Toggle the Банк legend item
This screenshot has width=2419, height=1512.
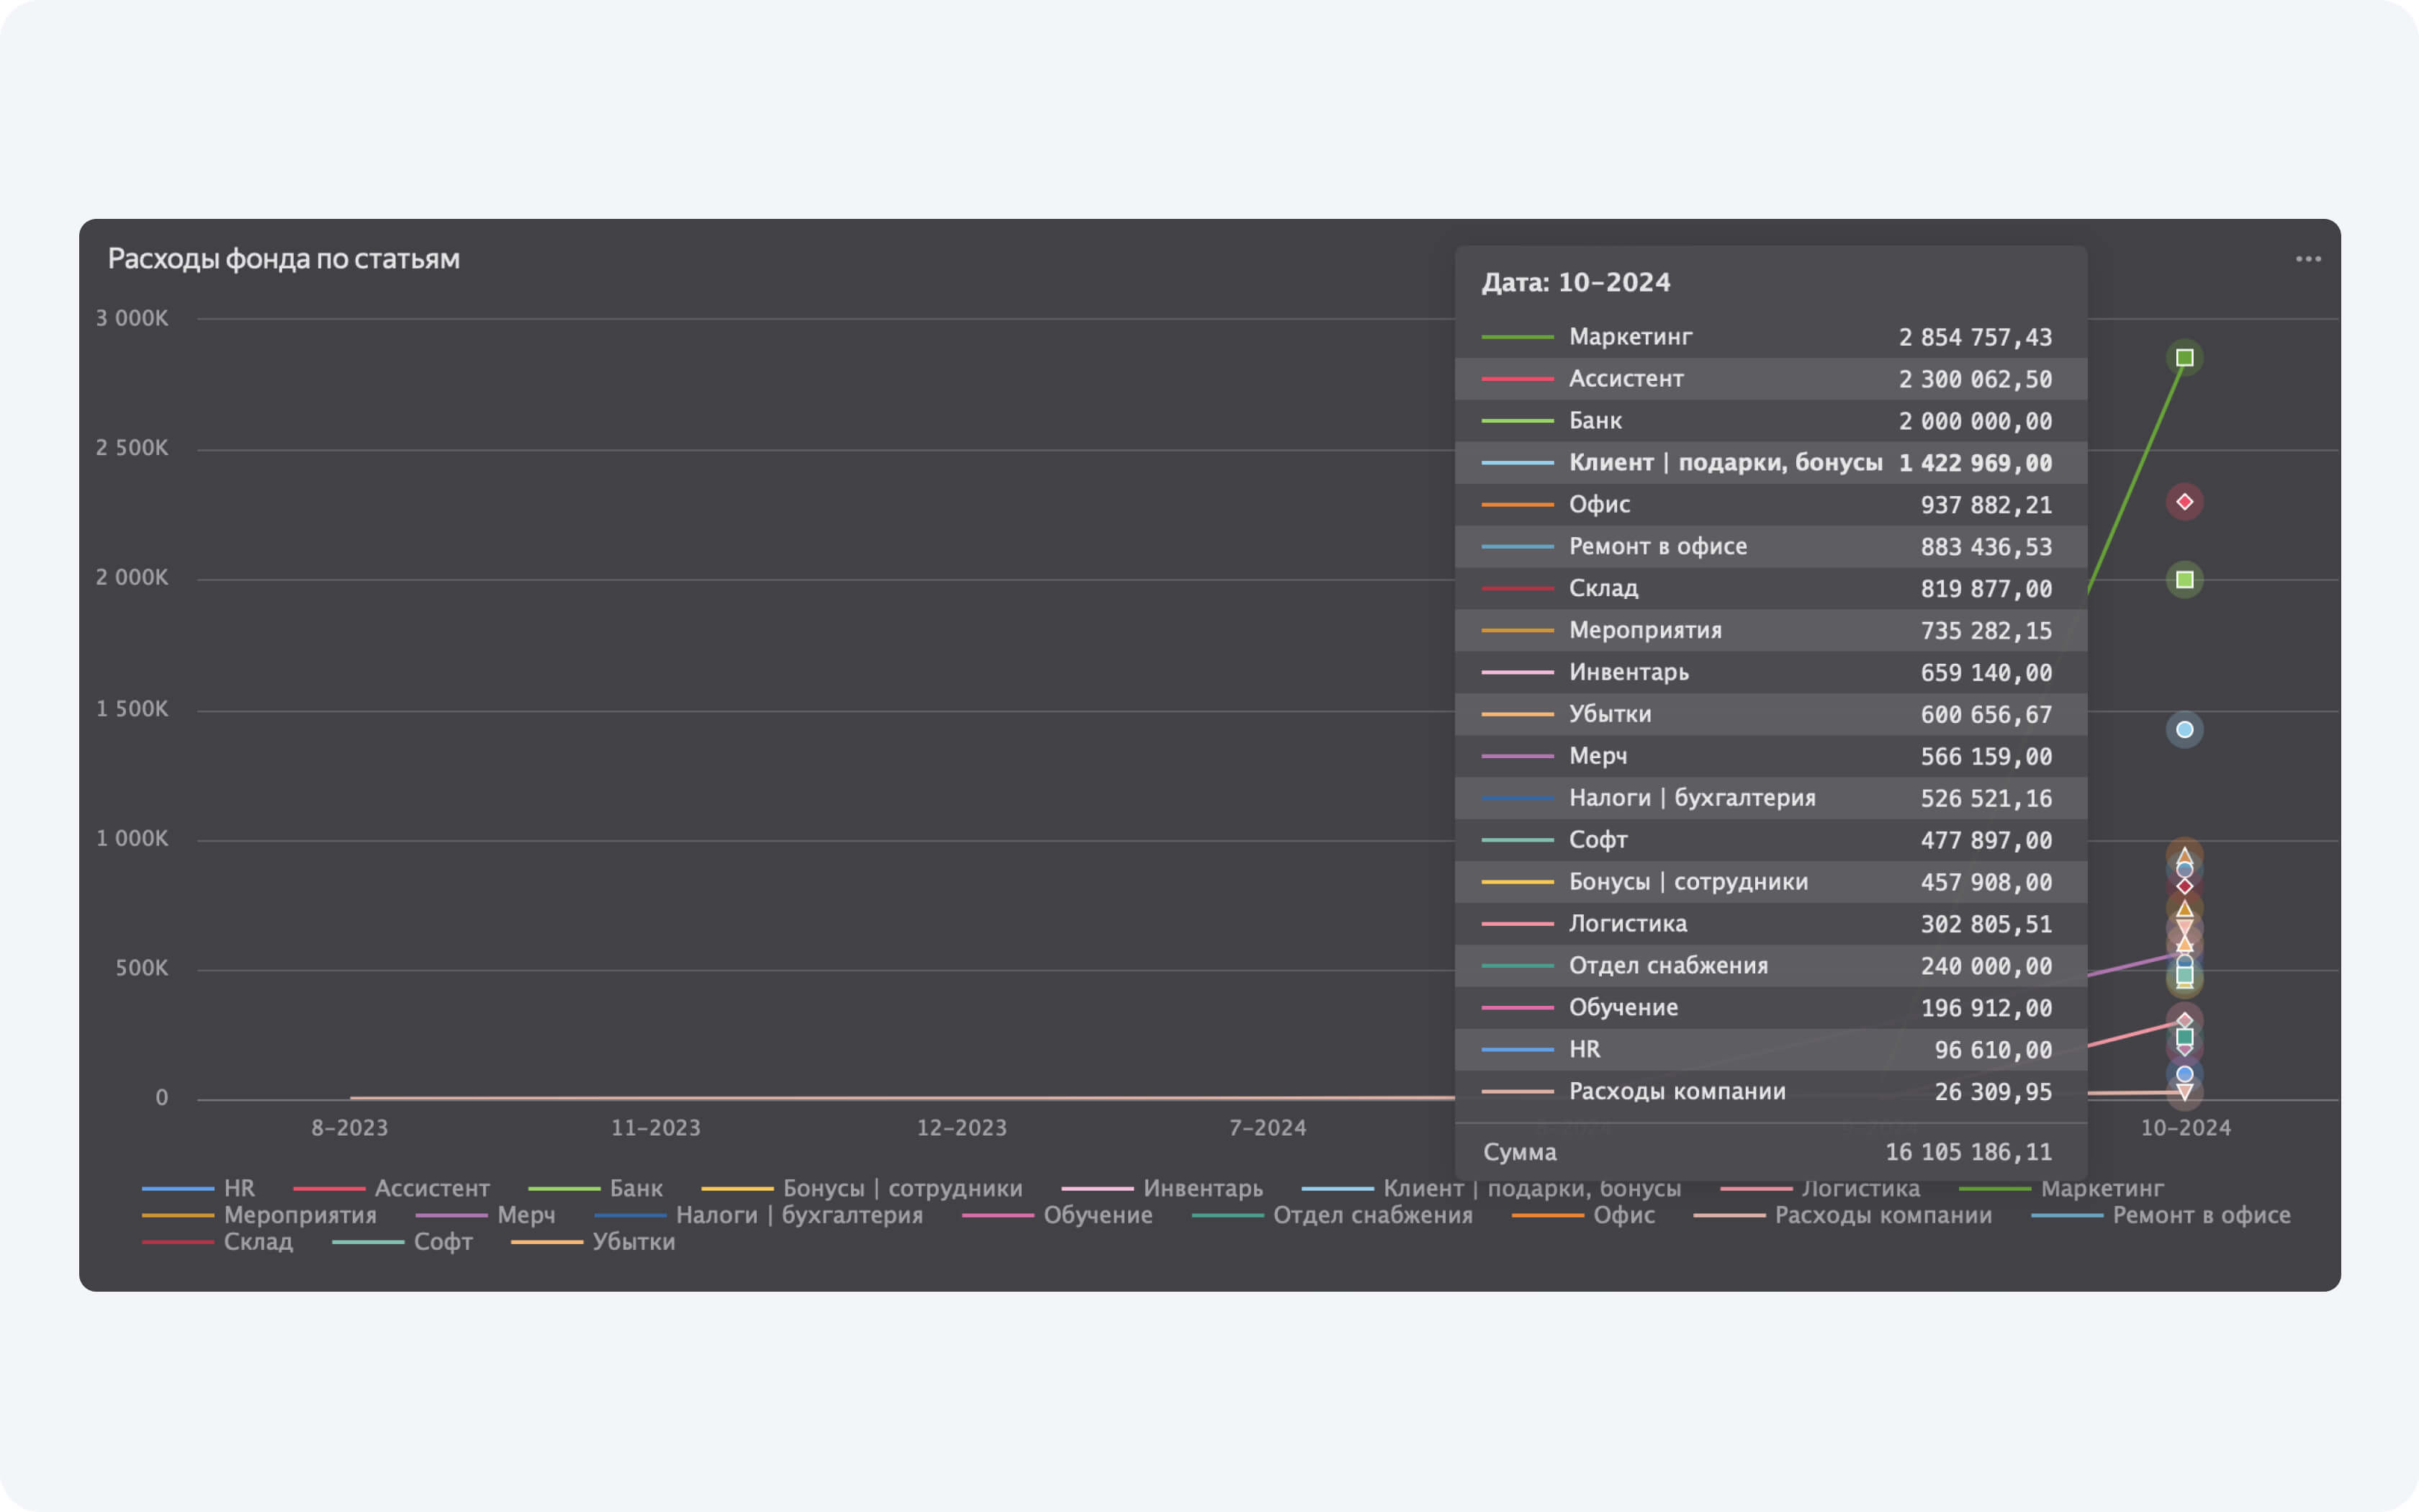coord(636,1188)
